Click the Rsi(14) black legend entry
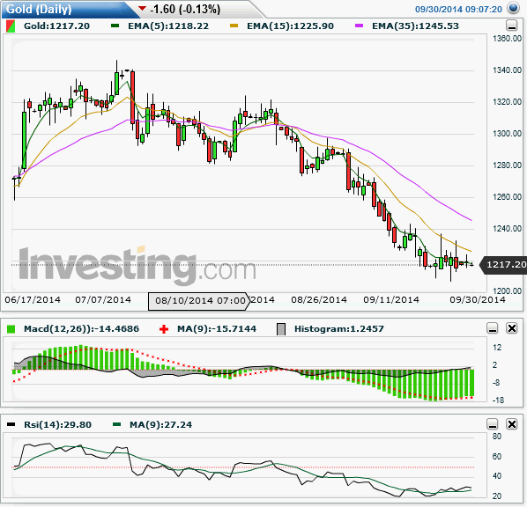 point(49,425)
